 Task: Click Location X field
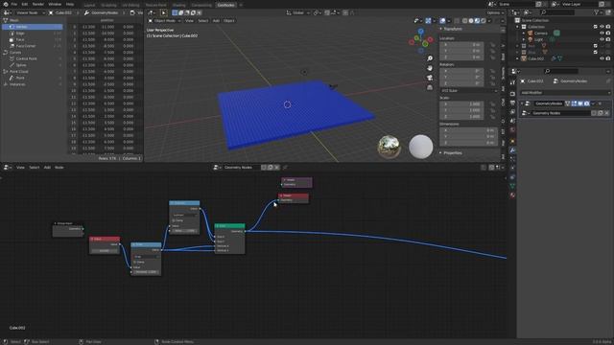[x=461, y=45]
